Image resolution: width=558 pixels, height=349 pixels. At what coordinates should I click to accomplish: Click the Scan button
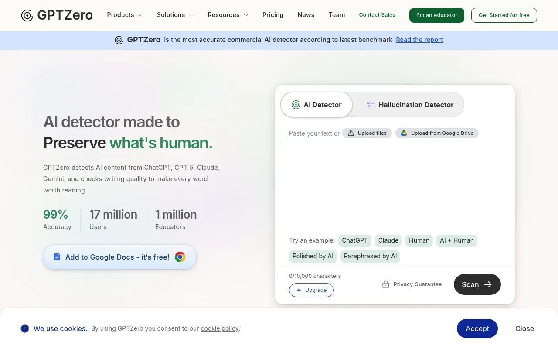click(477, 284)
